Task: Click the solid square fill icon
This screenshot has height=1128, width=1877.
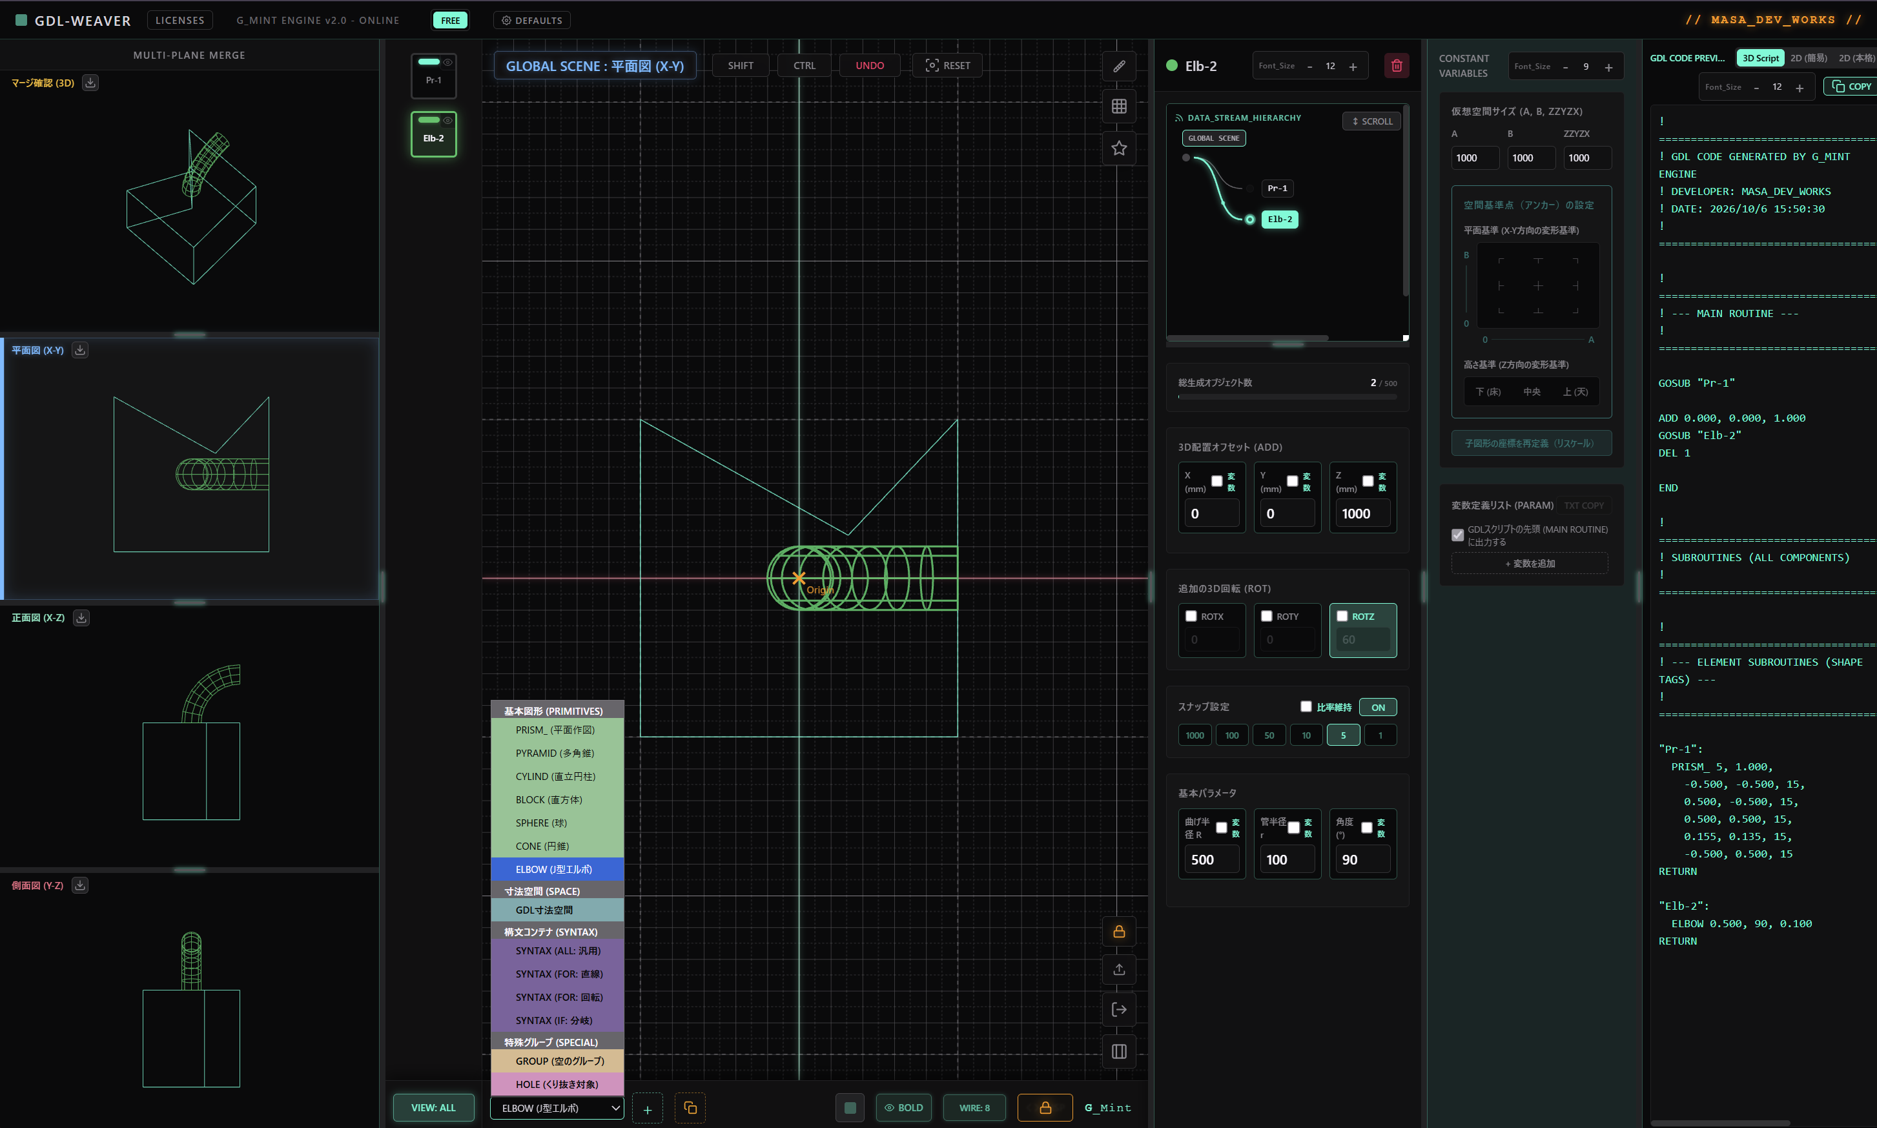Action: click(850, 1108)
